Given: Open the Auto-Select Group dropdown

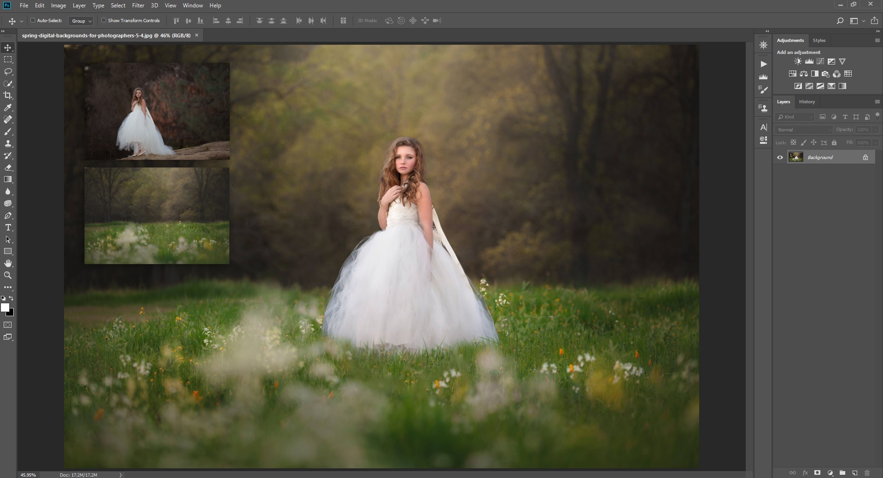Looking at the screenshot, I should (x=81, y=21).
